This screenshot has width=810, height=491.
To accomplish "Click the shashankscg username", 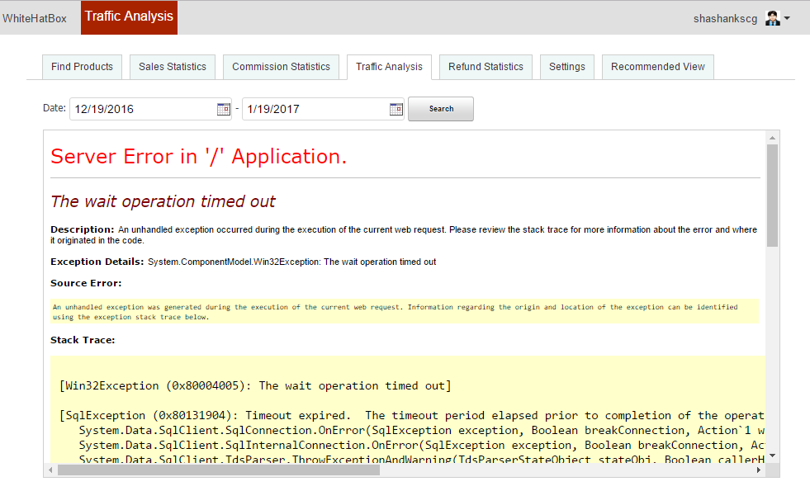I will (726, 18).
